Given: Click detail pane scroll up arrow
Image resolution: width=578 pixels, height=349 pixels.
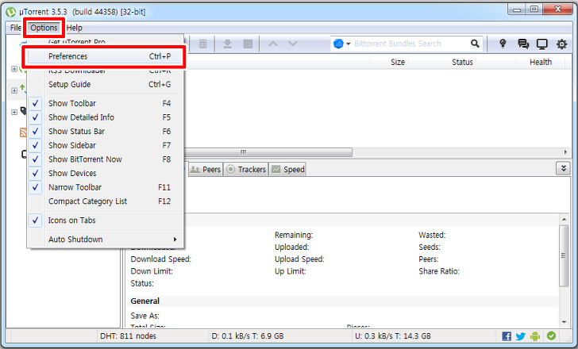Looking at the screenshot, I should [564, 220].
